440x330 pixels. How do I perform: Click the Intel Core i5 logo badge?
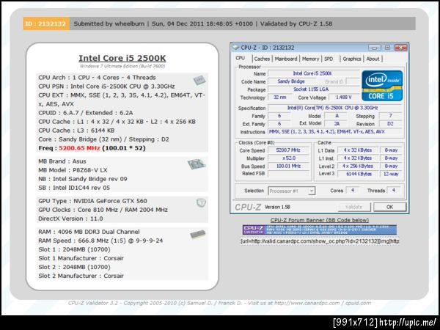coord(382,86)
